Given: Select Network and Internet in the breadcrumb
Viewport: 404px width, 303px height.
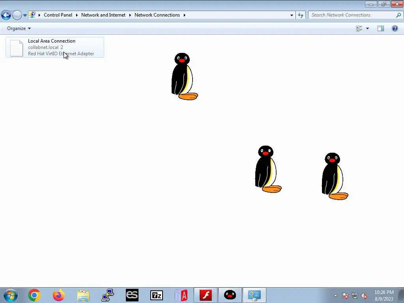Looking at the screenshot, I should coord(103,15).
